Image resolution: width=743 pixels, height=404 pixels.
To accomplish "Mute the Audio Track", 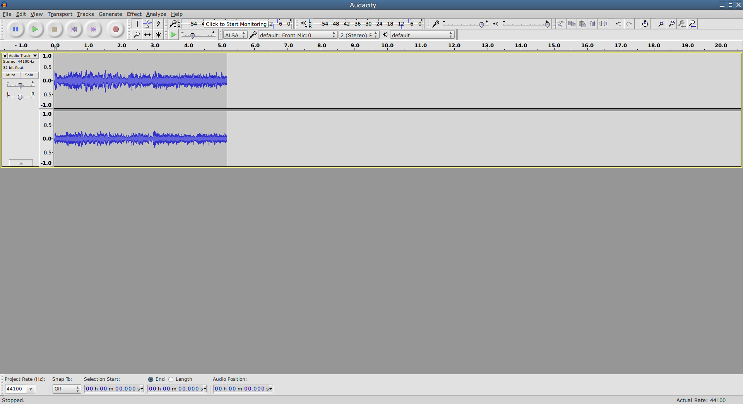I will pos(11,75).
